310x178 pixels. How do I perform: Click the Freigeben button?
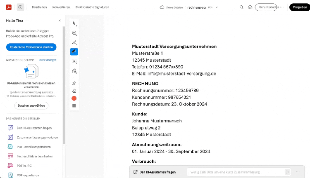[x=300, y=7]
